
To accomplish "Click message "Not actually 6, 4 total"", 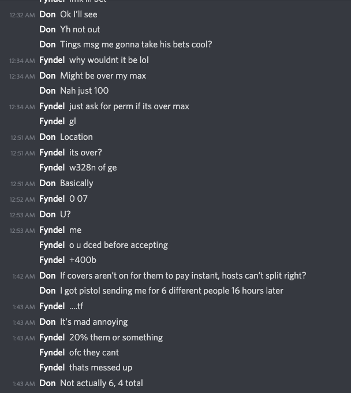I will (x=101, y=383).
